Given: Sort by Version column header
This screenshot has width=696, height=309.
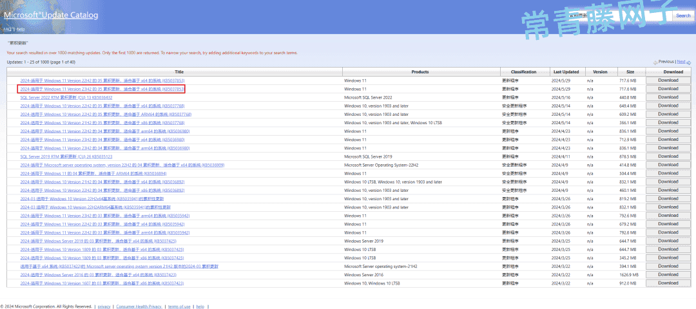Looking at the screenshot, I should 600,72.
